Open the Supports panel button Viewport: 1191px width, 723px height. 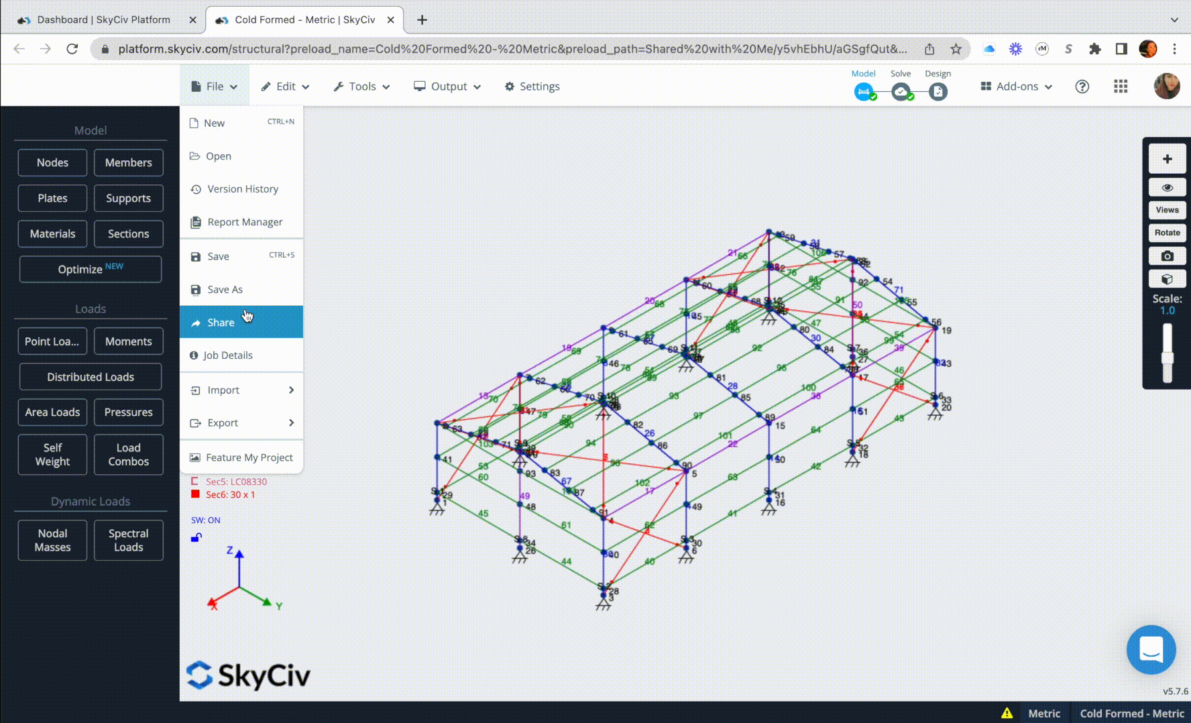tap(128, 199)
